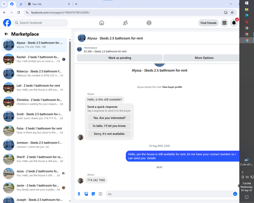Switch to the New Tab browser tab

[x=49, y=4]
